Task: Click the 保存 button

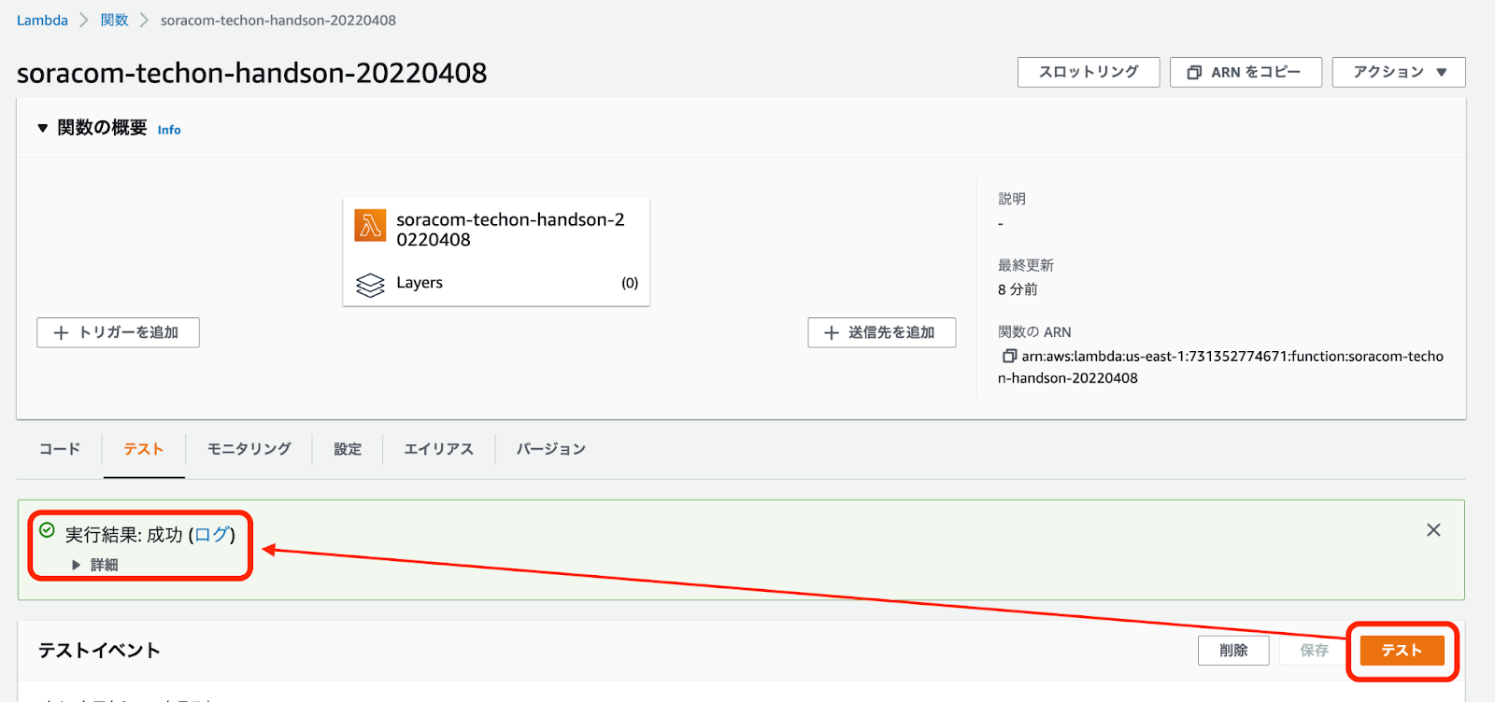Action: 1314,651
